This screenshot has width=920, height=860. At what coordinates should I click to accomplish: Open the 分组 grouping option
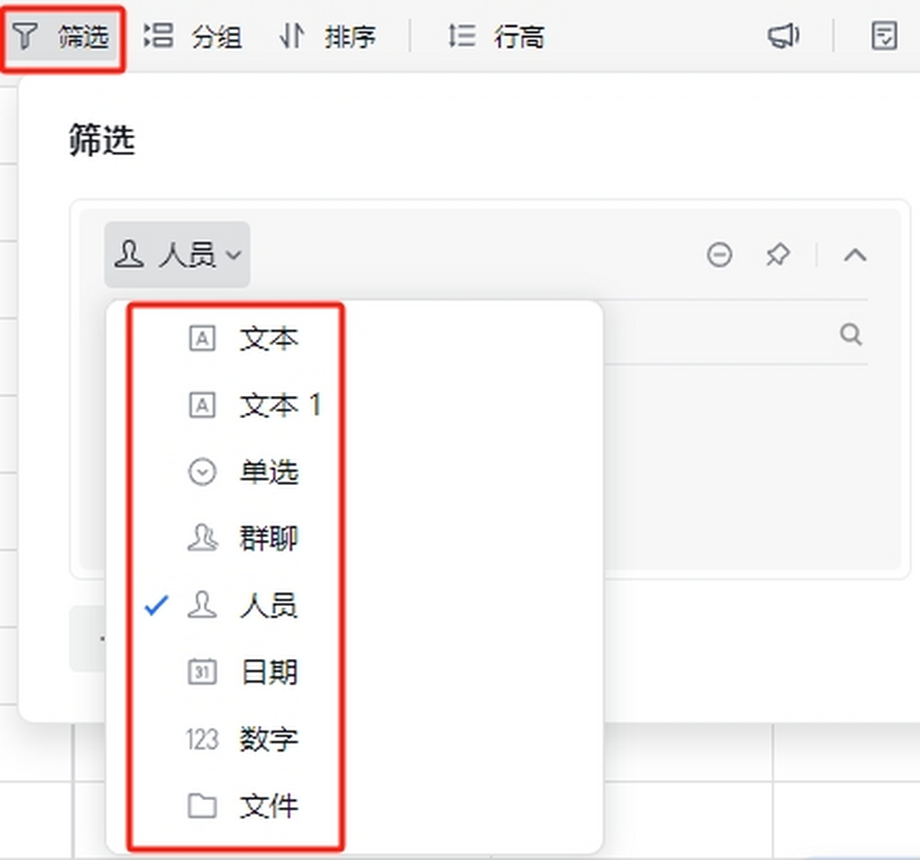(193, 37)
